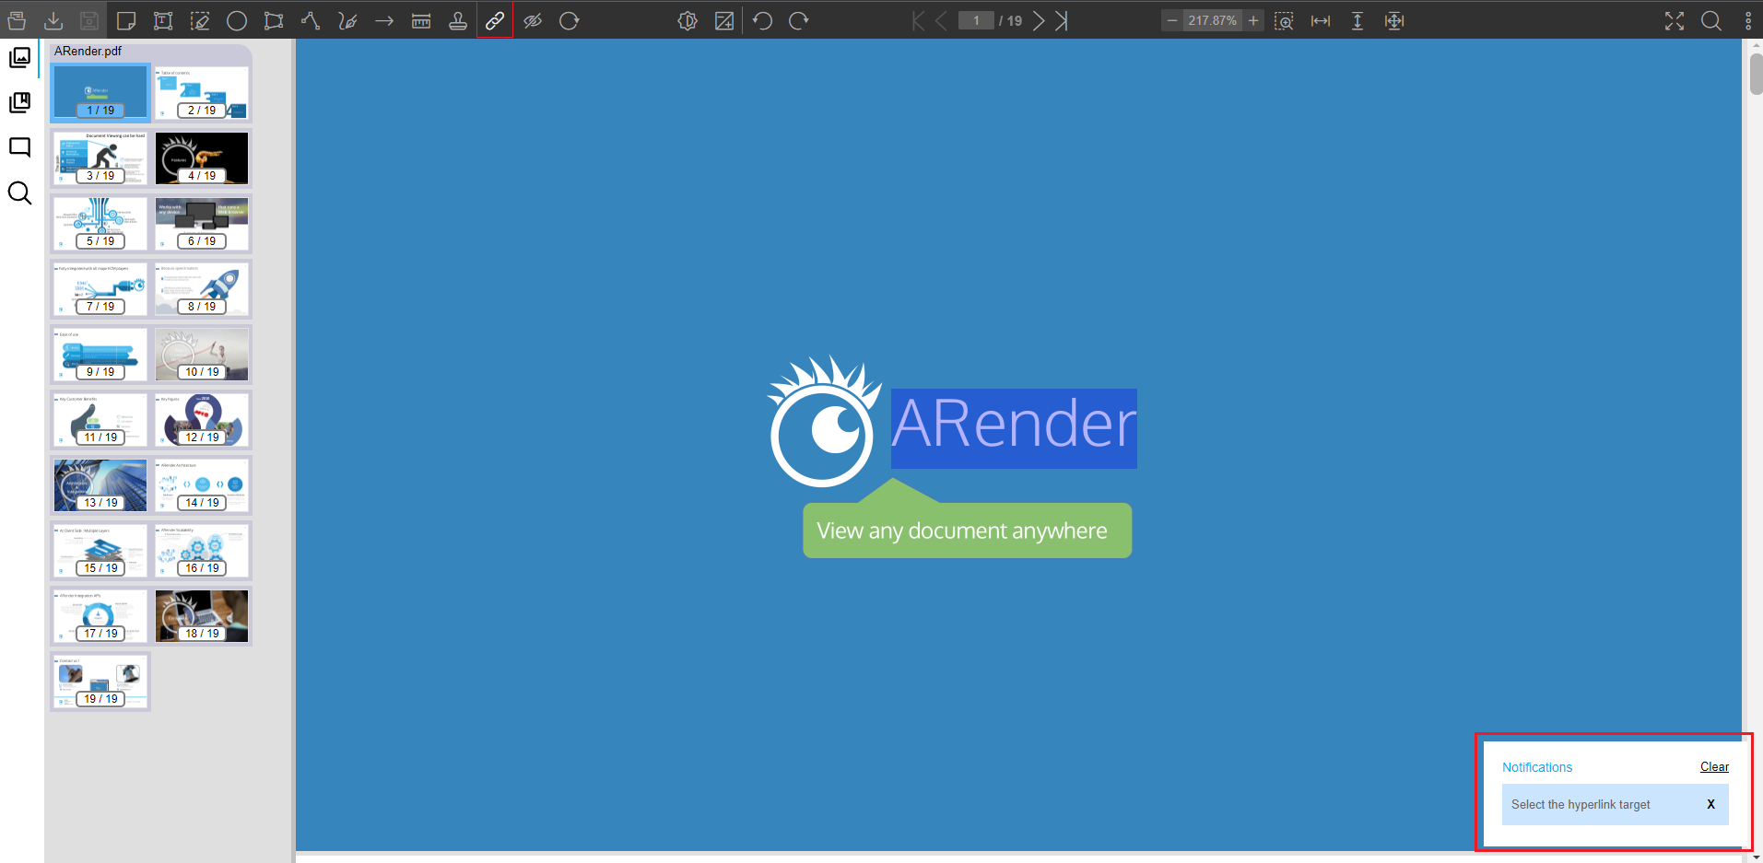Select the measure ruler tool
This screenshot has width=1763, height=863.
tap(421, 20)
